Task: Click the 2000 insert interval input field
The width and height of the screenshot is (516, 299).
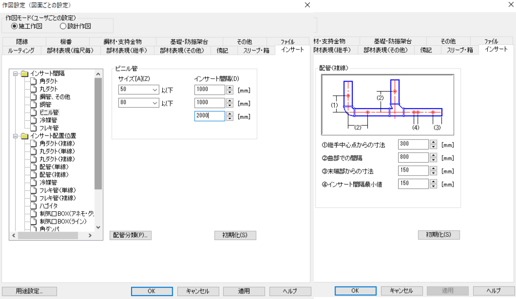Action: [209, 116]
